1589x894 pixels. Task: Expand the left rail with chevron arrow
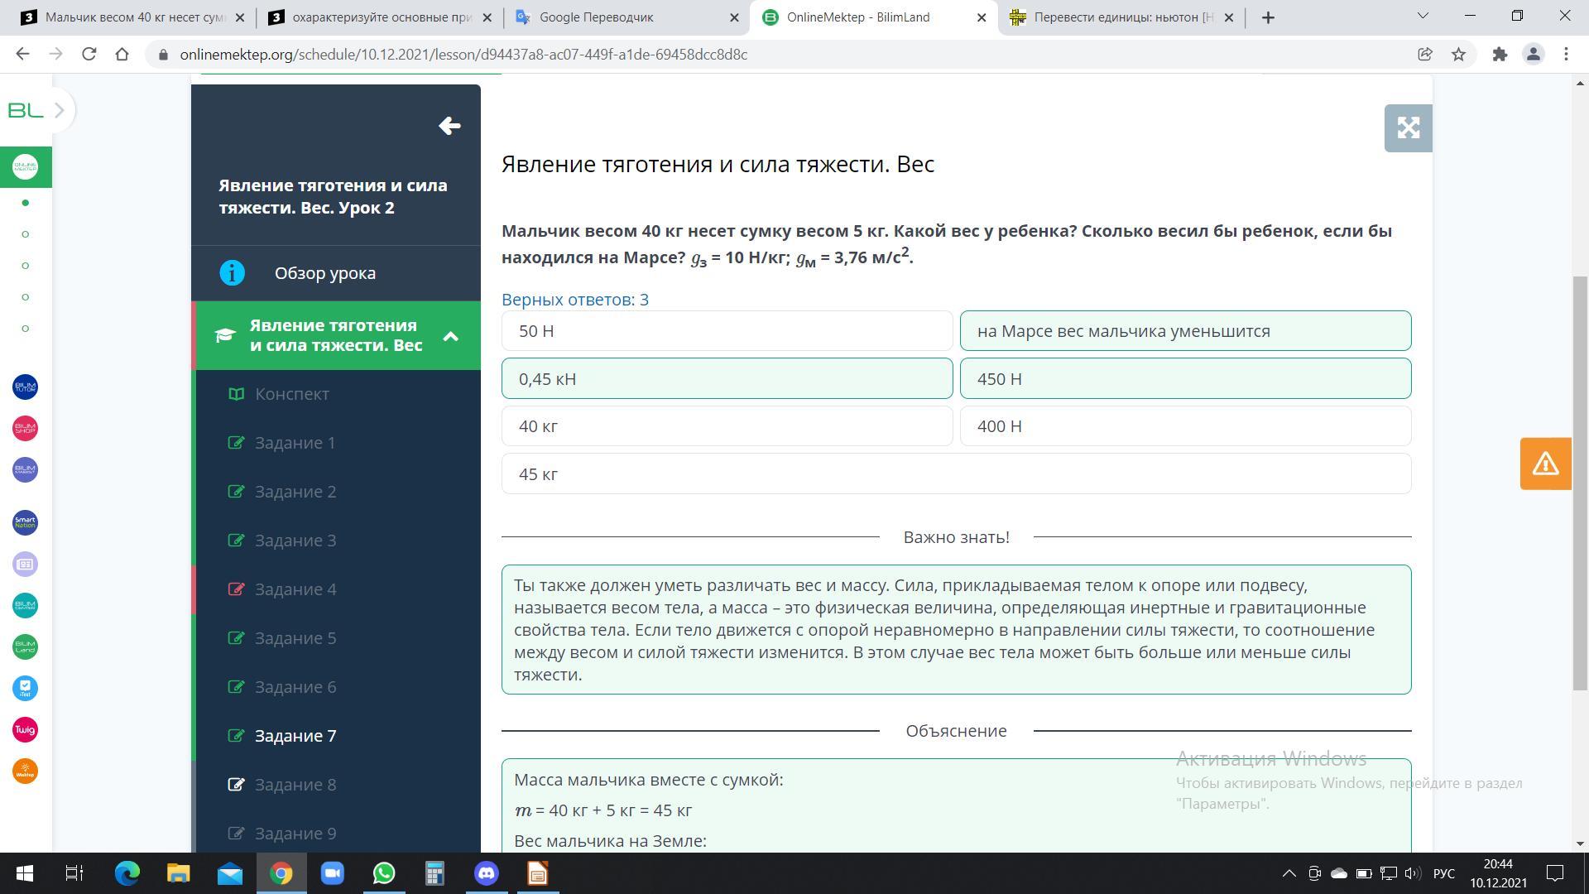point(60,110)
